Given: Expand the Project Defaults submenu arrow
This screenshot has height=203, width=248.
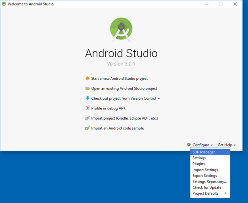Looking at the screenshot, I should pyautogui.click(x=226, y=193).
